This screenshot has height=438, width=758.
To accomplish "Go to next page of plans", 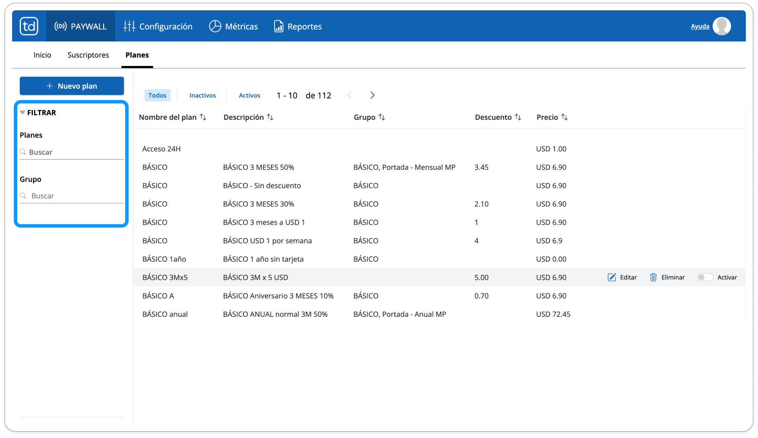I will (373, 95).
